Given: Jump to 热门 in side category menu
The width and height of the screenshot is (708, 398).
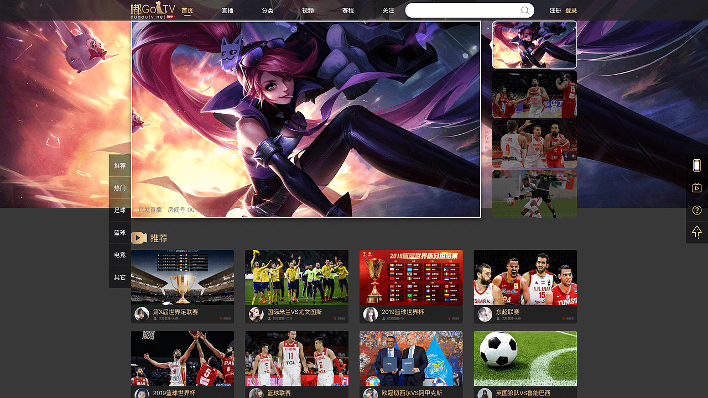Looking at the screenshot, I should (x=120, y=188).
